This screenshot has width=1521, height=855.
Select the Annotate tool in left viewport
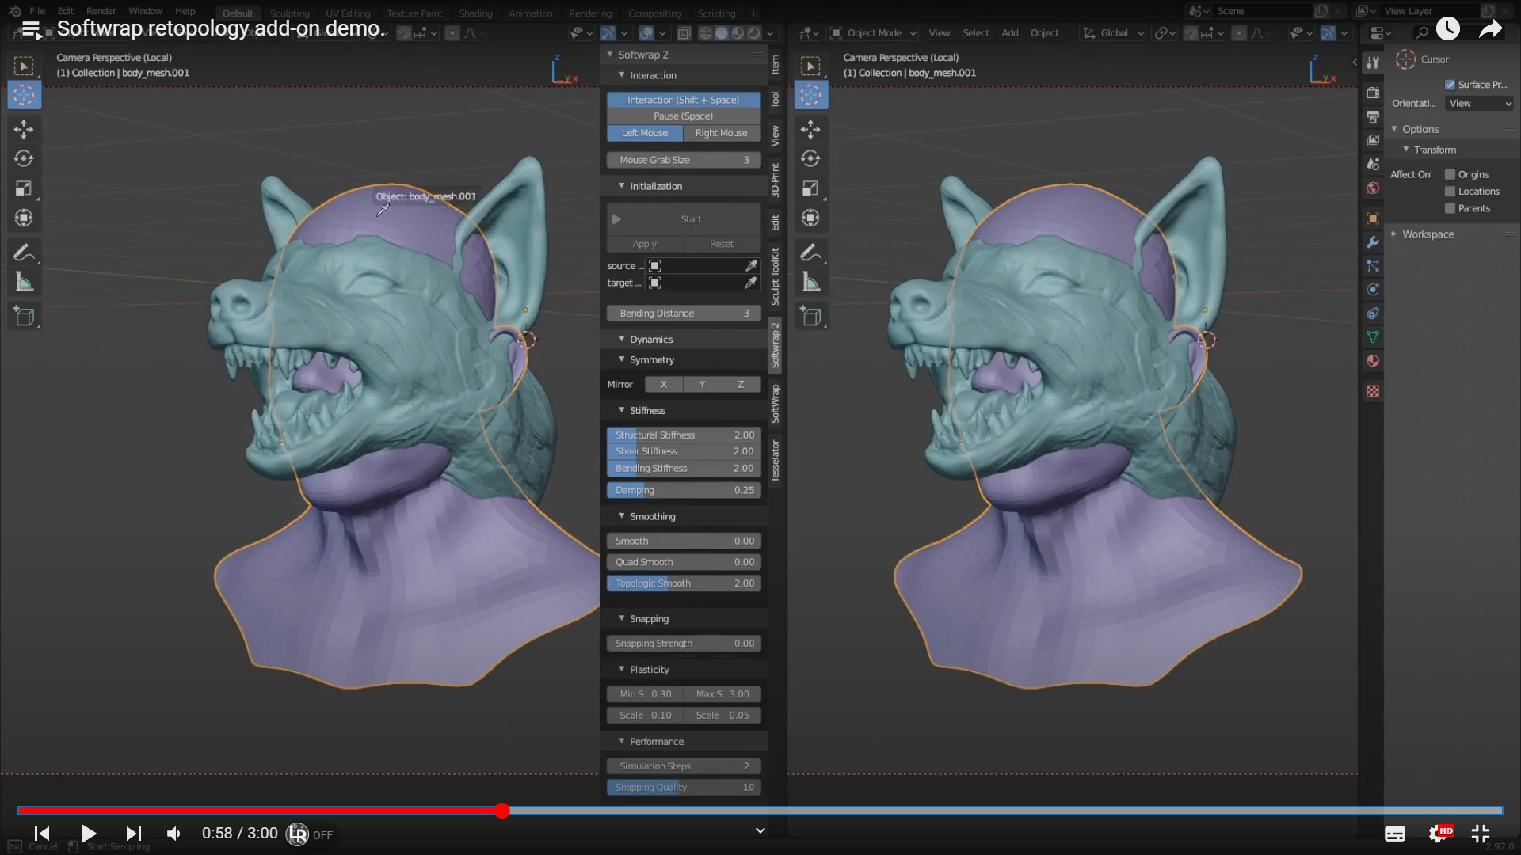(24, 253)
